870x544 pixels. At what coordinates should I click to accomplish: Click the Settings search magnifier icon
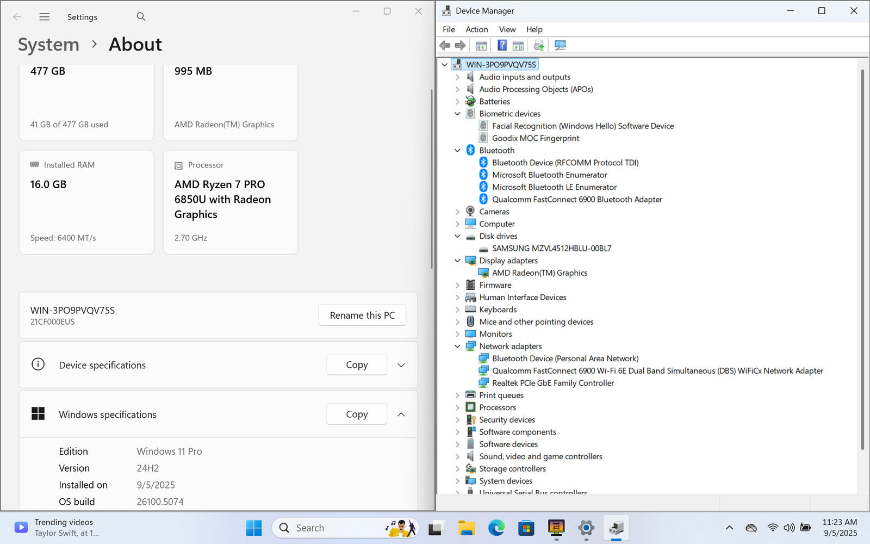pyautogui.click(x=141, y=17)
